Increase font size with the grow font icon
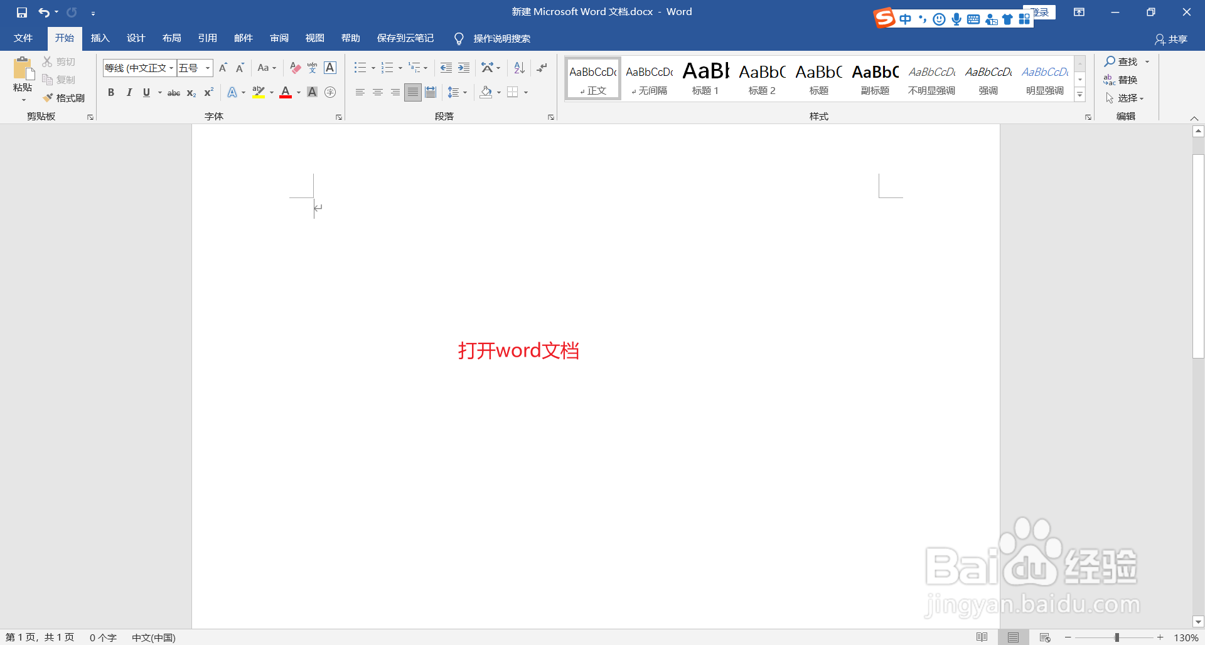The width and height of the screenshot is (1205, 645). click(223, 68)
